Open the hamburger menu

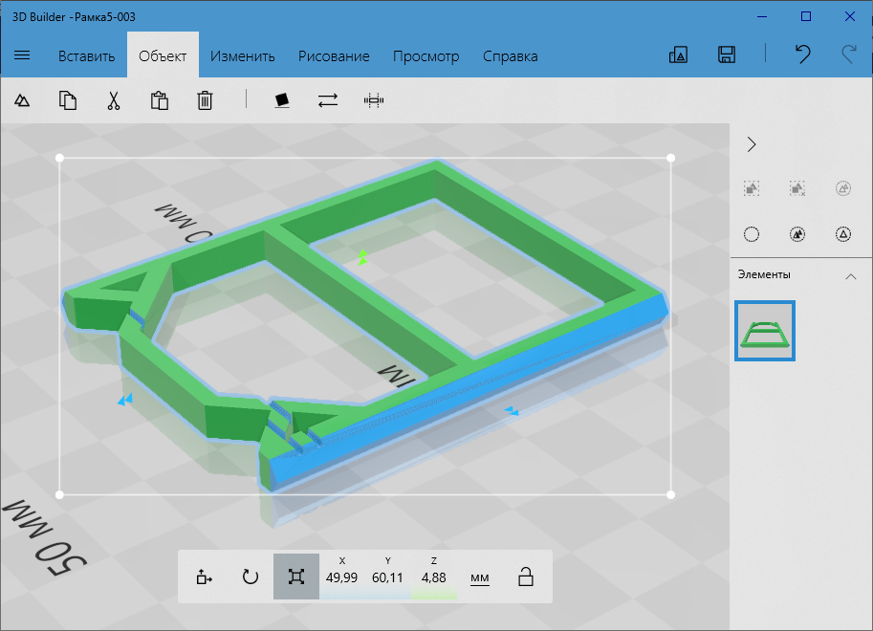[x=22, y=55]
